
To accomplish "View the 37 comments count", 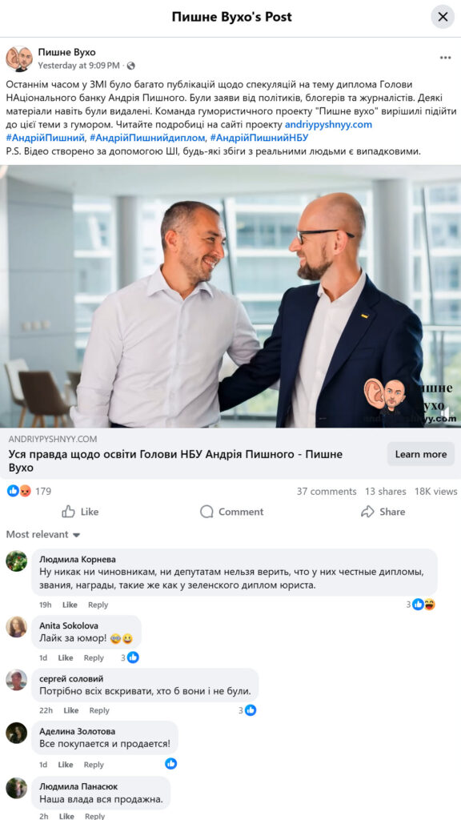I will click(327, 492).
